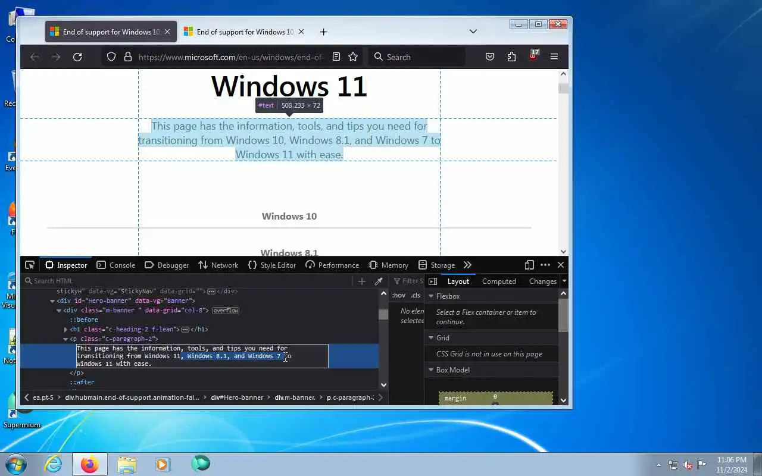Pick the eyedropper tool in Inspector
Screen dimensions: 762x476
[378, 281]
